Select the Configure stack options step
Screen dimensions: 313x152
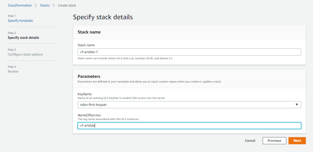click(x=25, y=54)
